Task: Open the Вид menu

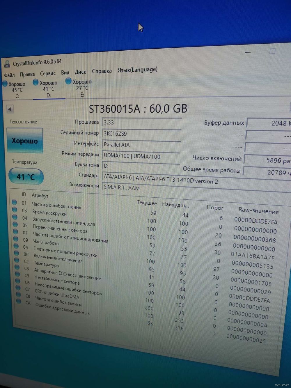Action: pyautogui.click(x=65, y=72)
